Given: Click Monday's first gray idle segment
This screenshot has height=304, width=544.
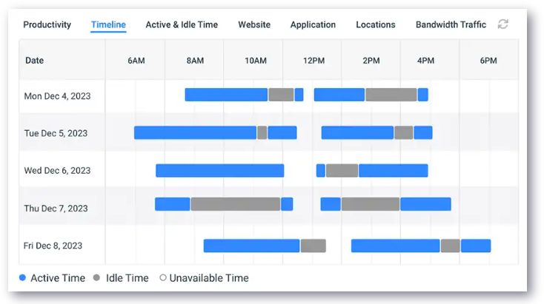Looking at the screenshot, I should [x=281, y=95].
